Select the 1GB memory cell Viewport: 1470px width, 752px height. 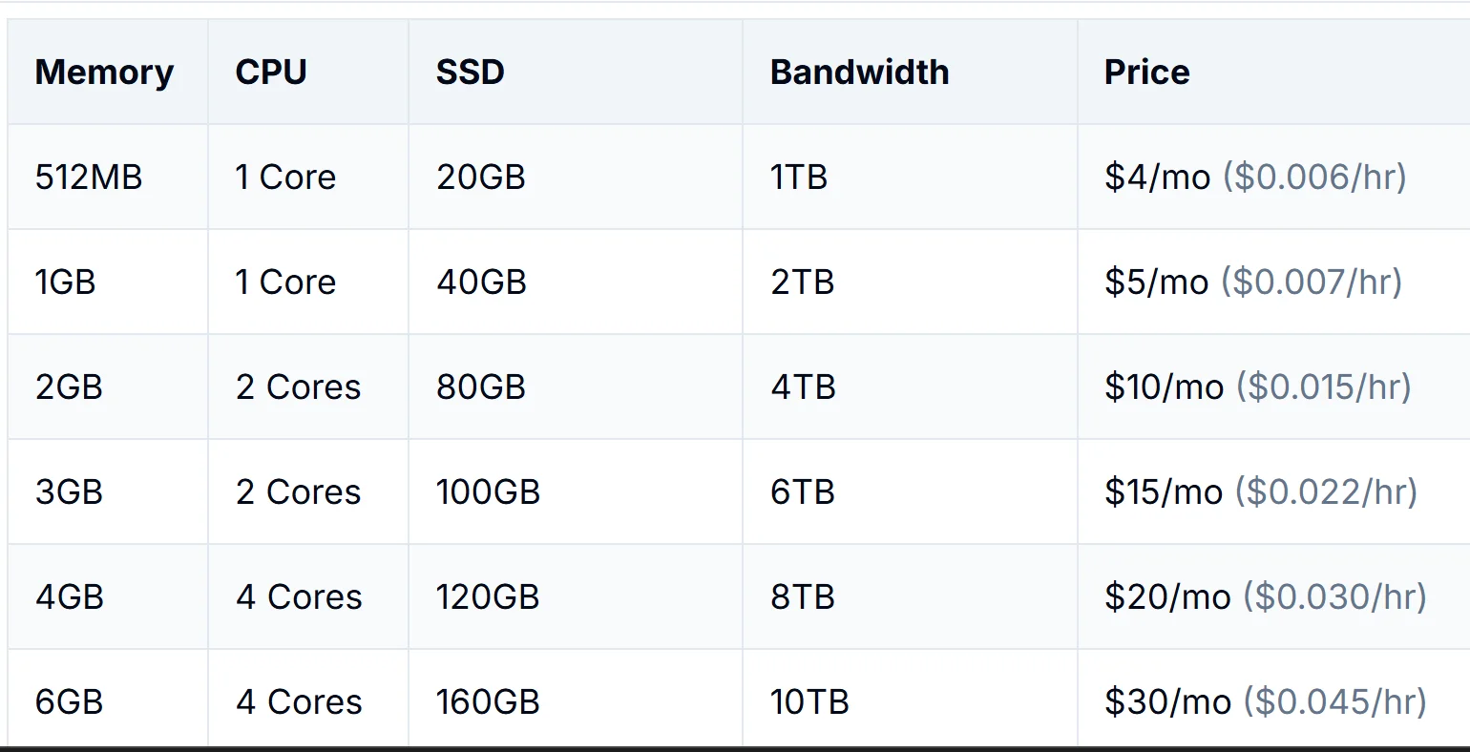click(66, 282)
